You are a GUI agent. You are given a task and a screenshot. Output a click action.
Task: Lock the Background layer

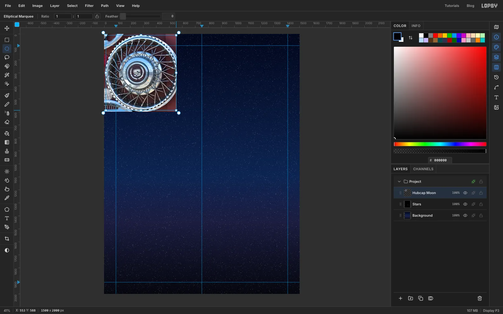coord(481,215)
